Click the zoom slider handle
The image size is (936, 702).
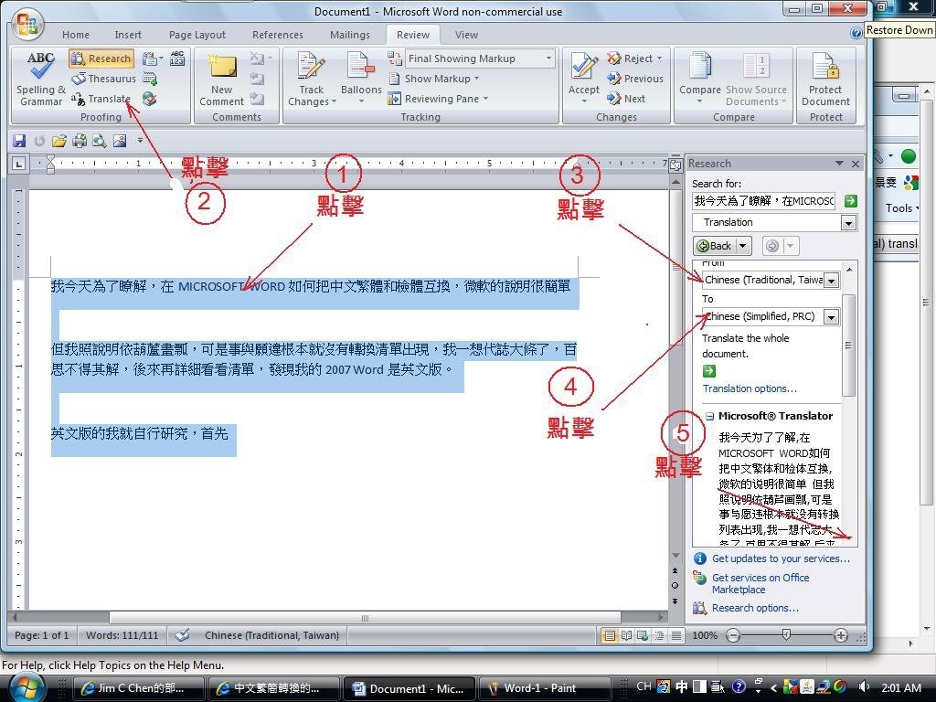(x=787, y=635)
